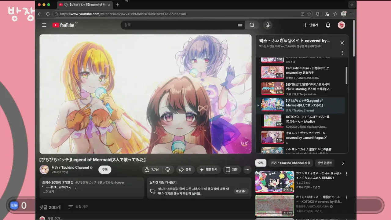This screenshot has height=220, width=391.
Task: Open a new browser tab with the plus
Action: point(117,5)
